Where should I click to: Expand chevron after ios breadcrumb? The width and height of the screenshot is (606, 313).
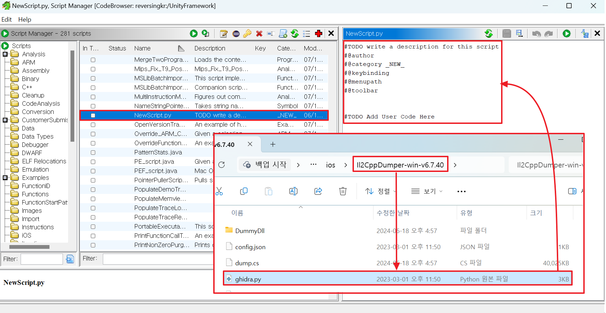coord(346,165)
